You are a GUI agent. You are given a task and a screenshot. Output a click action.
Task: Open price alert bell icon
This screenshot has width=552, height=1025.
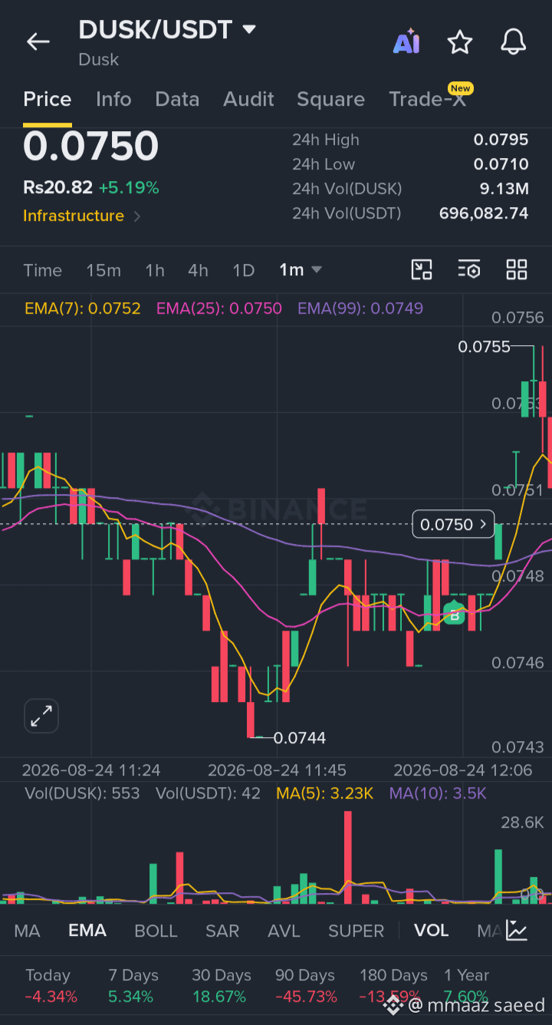click(x=514, y=41)
